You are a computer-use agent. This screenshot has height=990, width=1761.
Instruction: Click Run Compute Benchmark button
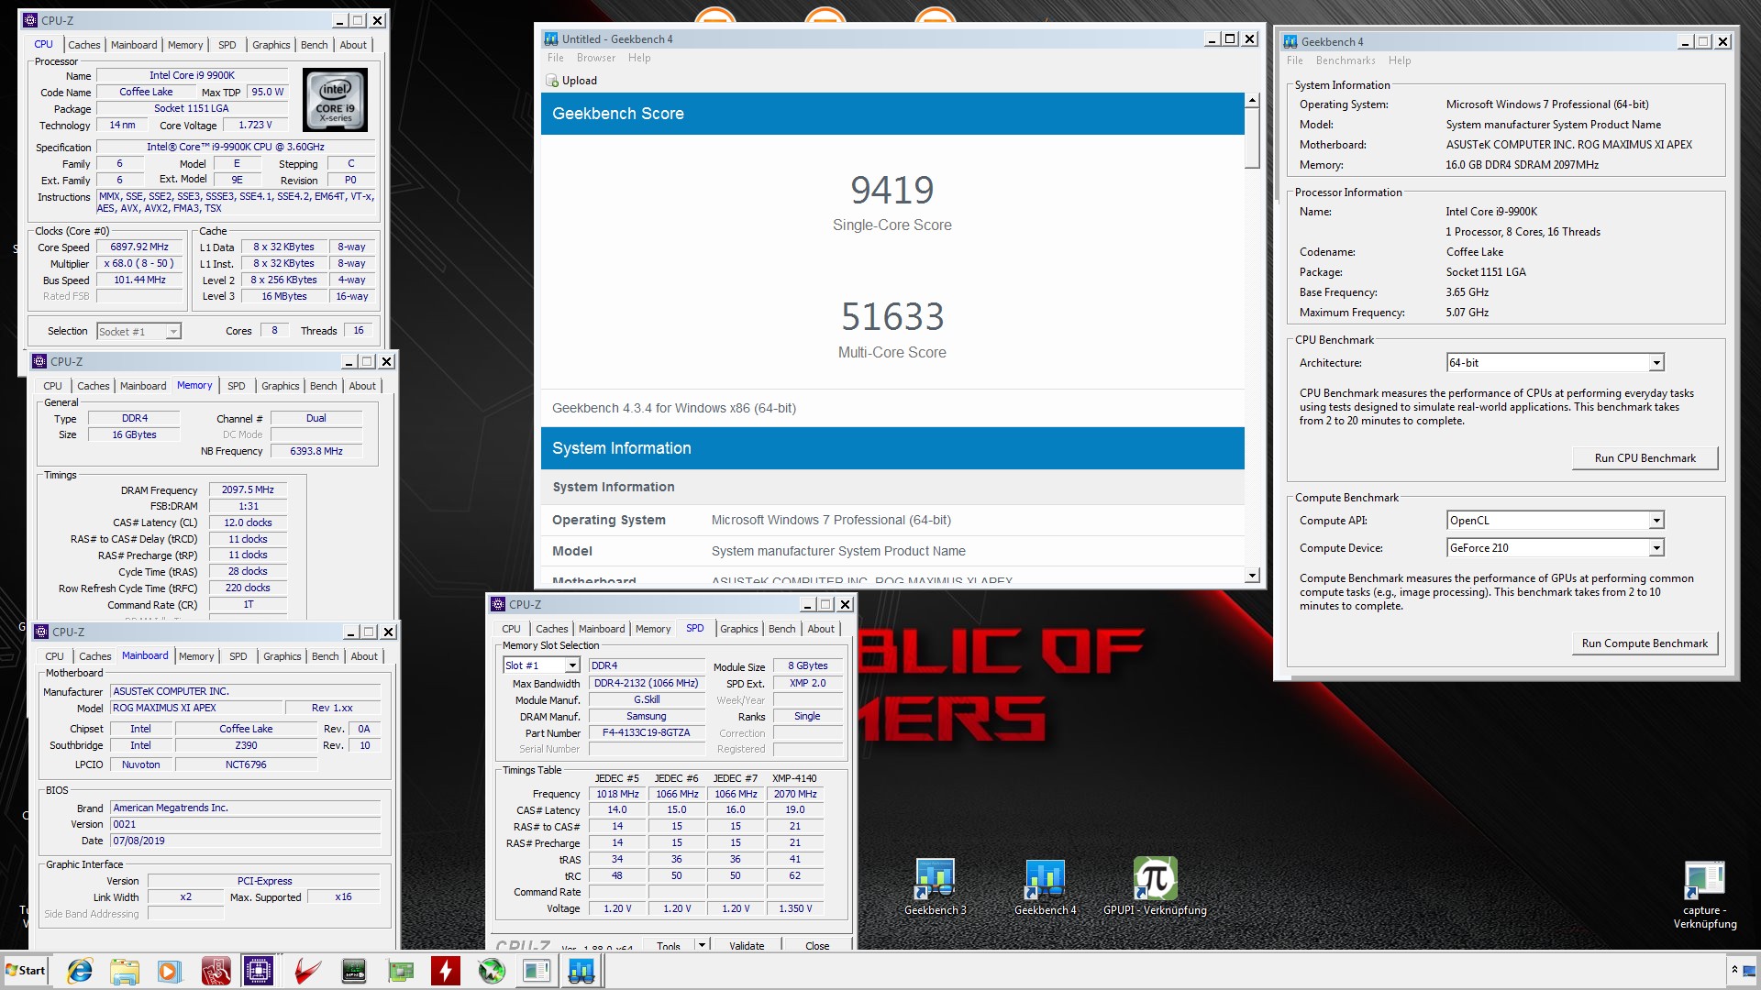(x=1645, y=643)
